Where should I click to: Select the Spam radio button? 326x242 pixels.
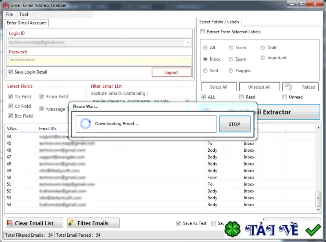tap(231, 59)
